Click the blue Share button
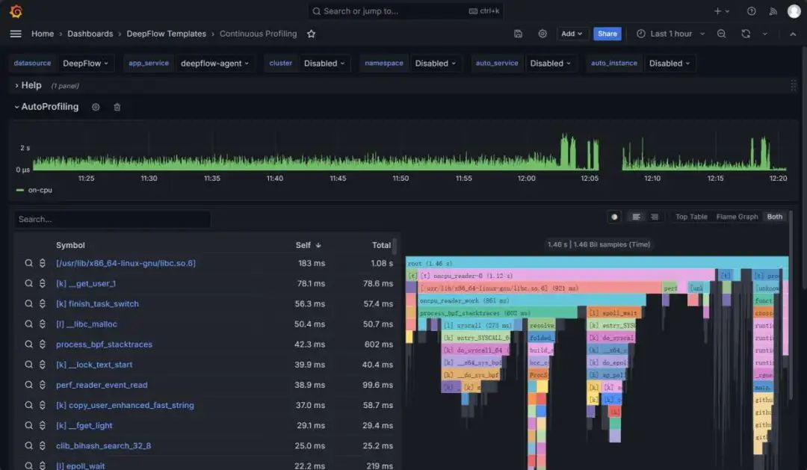 tap(607, 34)
